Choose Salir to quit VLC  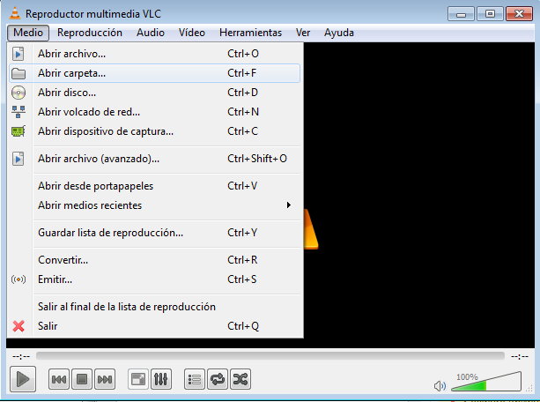[x=154, y=326]
